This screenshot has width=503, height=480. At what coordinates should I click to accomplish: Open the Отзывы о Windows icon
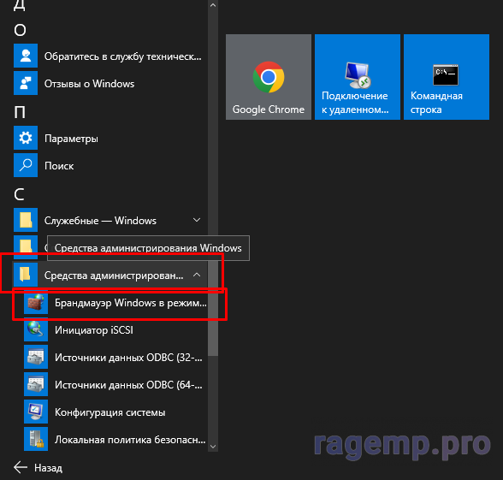click(x=26, y=83)
